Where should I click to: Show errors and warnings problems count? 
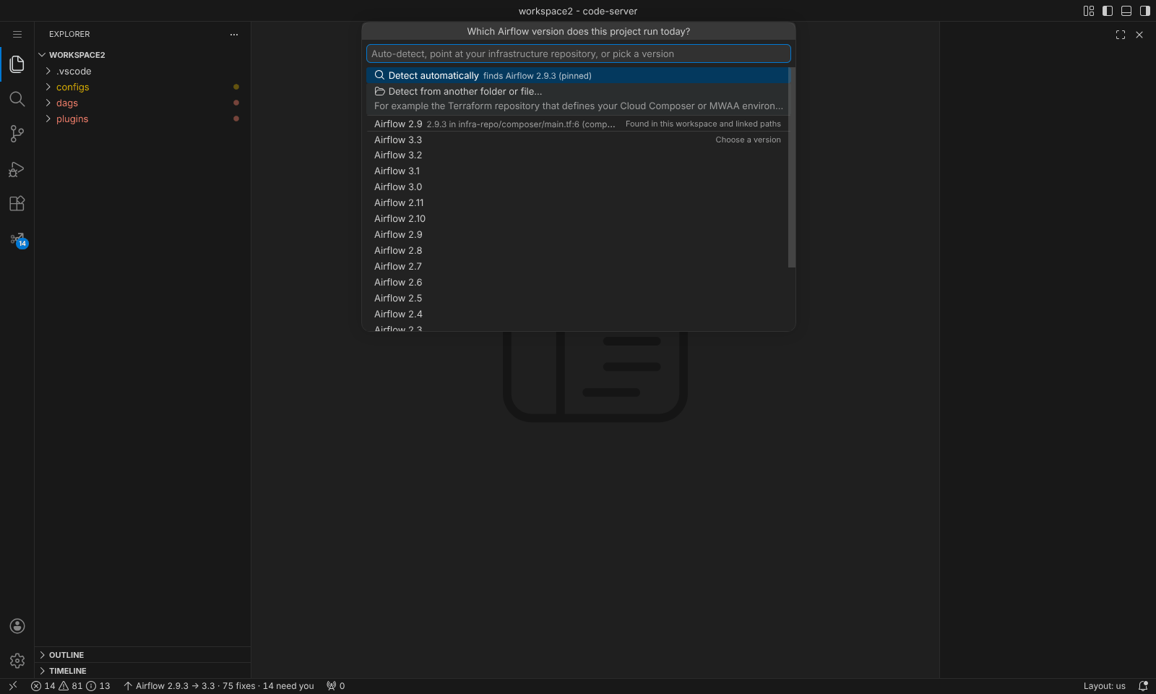tap(71, 686)
